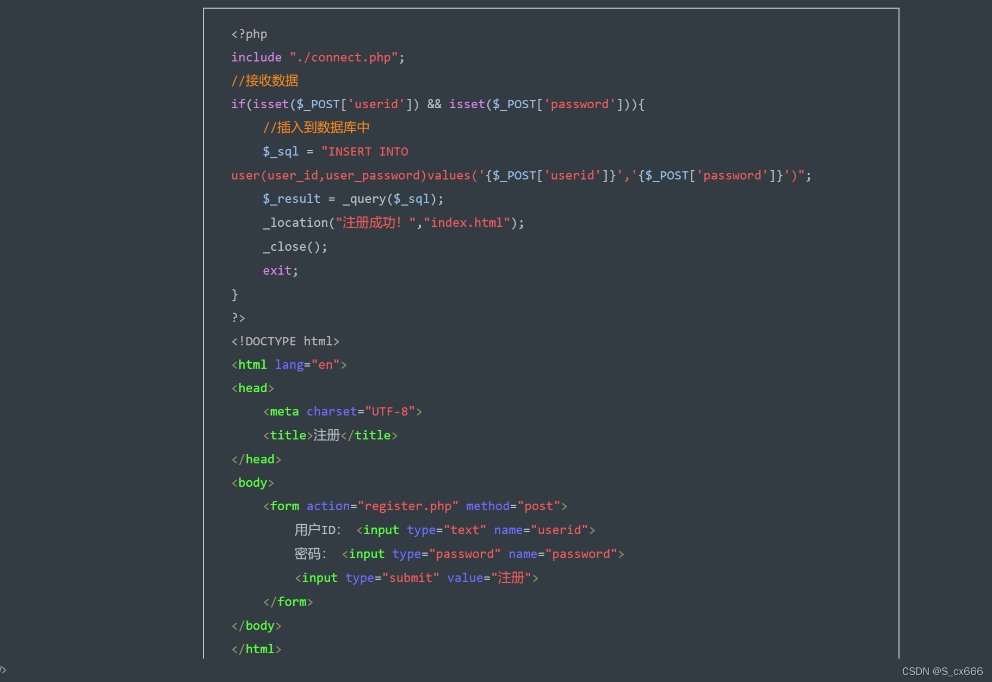
Task: Click the form action="register.php" line
Action: click(x=415, y=506)
